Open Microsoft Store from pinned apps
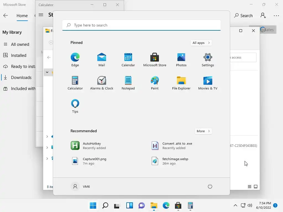The height and width of the screenshot is (212, 283). (155, 60)
